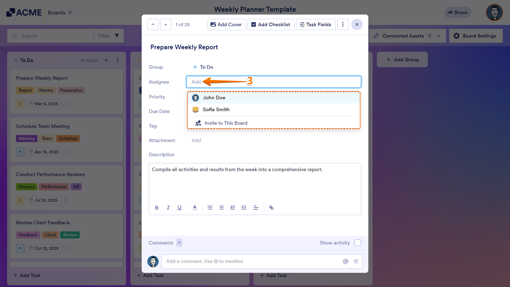Select Invite to This Board
510x287 pixels.
click(x=226, y=123)
